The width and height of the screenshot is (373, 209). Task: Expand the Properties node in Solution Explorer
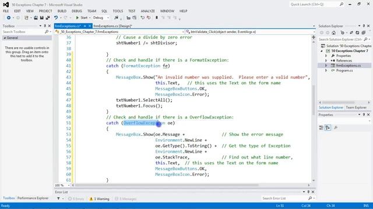click(x=326, y=56)
